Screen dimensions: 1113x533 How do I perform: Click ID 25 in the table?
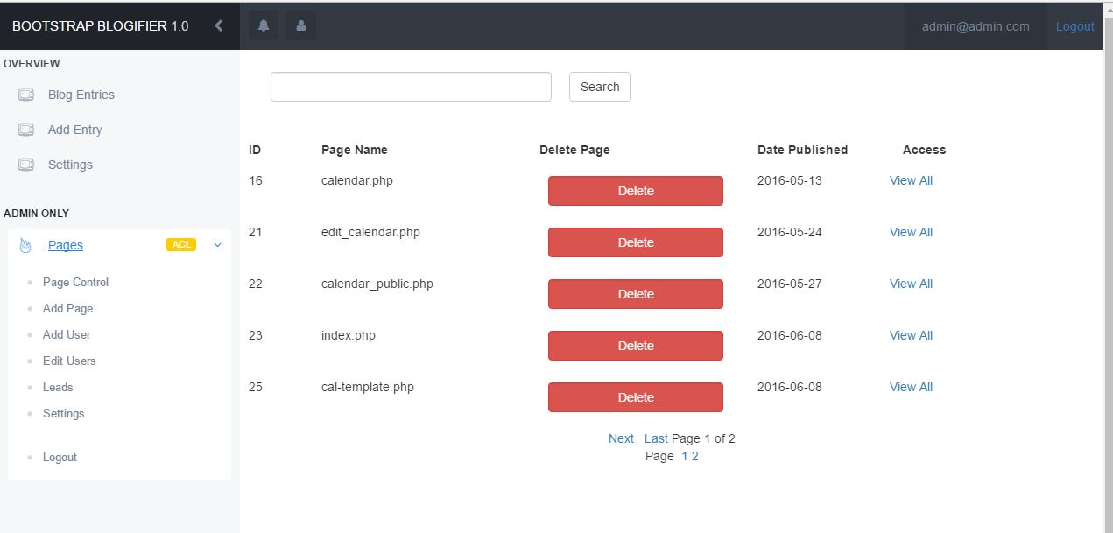coord(256,387)
